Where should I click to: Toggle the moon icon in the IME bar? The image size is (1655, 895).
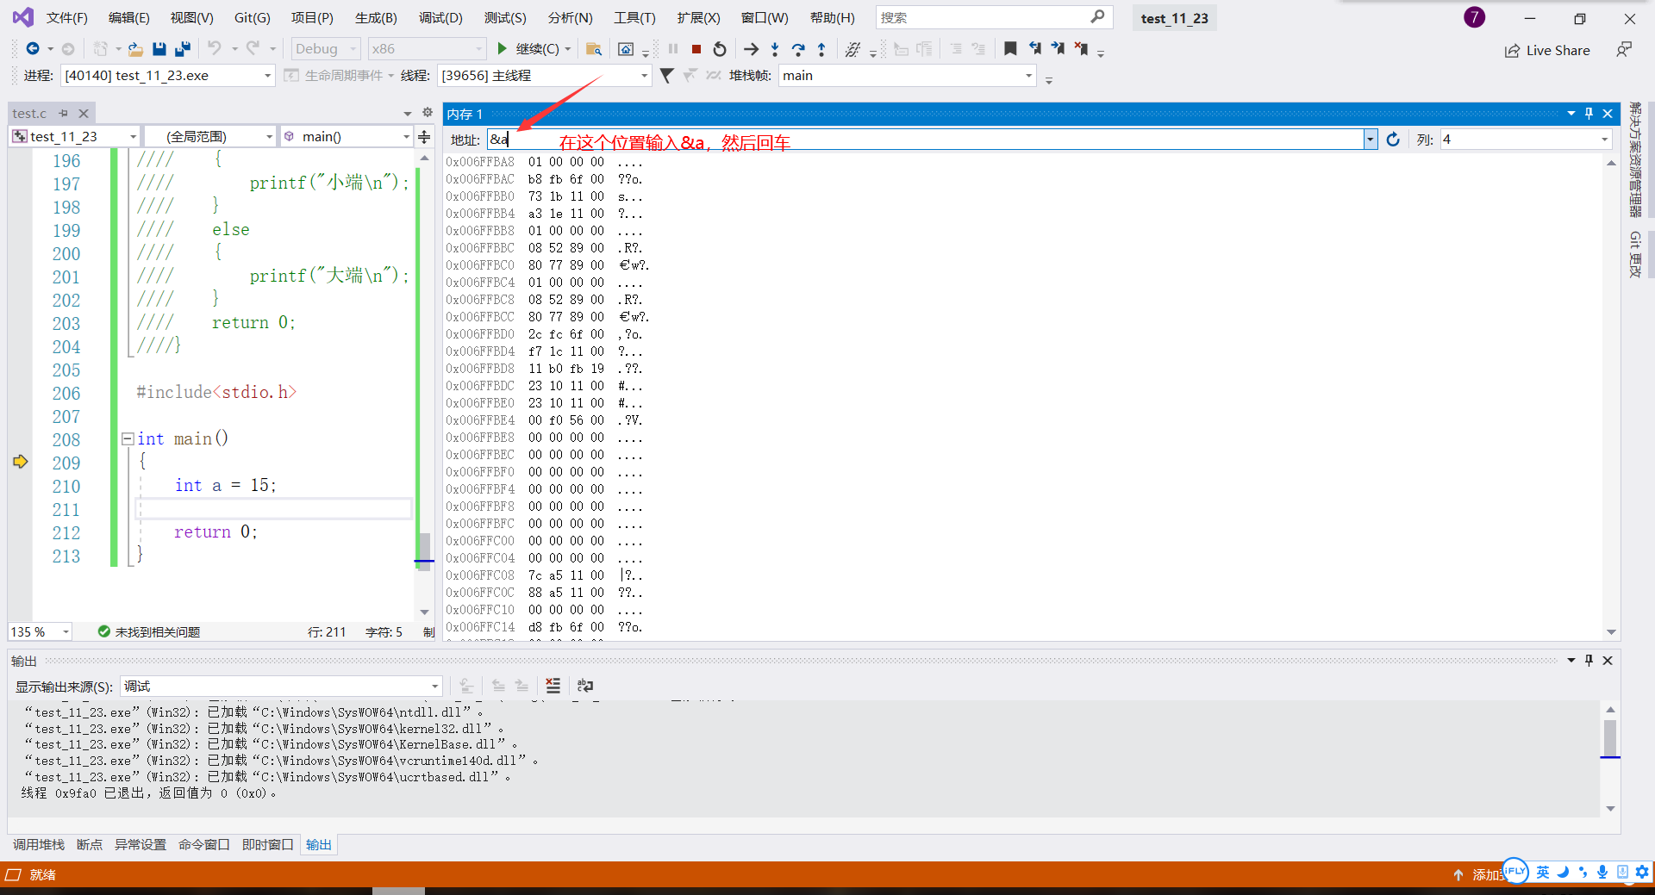coord(1562,872)
